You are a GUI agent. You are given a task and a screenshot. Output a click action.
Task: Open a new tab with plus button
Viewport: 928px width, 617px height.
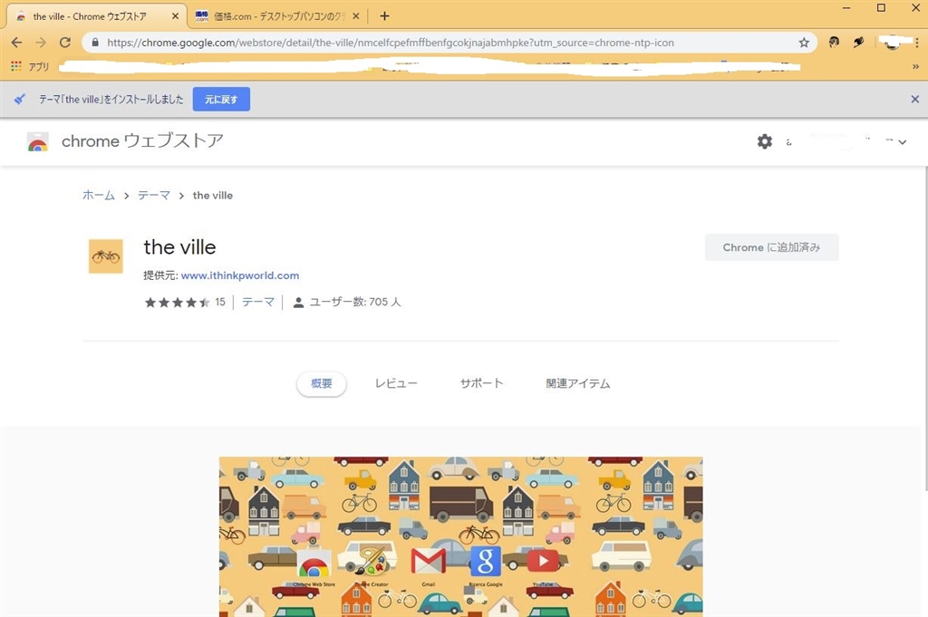click(384, 16)
